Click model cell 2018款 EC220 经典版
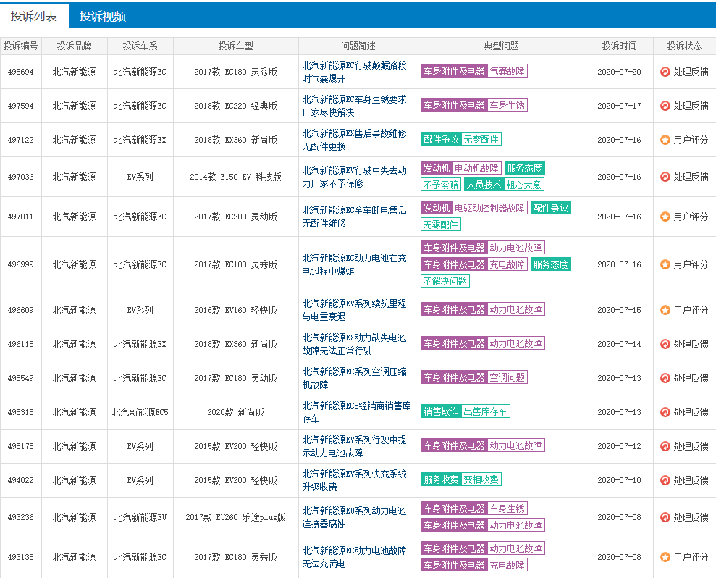Screen dimensions: 716x578 [x=235, y=106]
